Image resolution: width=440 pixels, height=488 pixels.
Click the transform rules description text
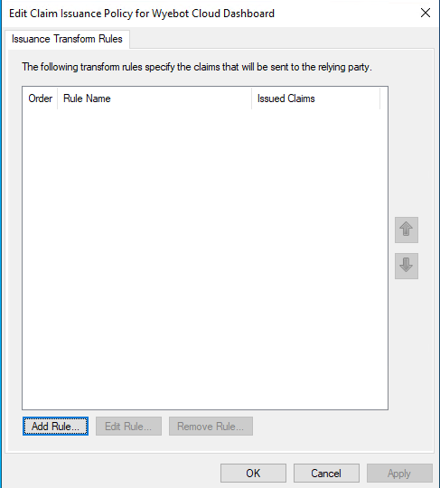pyautogui.click(x=197, y=67)
